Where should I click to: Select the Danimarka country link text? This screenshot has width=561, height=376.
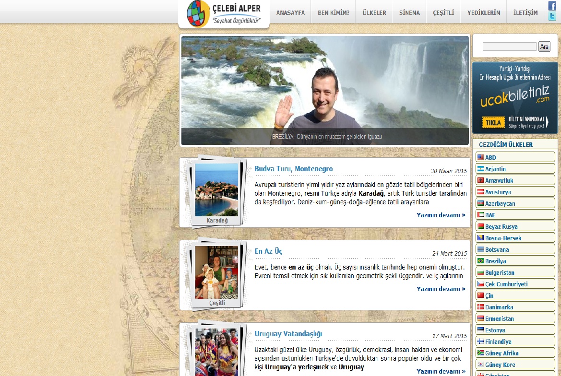pos(499,307)
